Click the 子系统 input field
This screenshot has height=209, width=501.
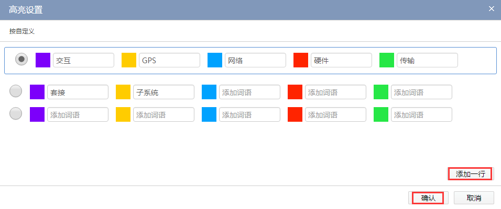tap(164, 92)
